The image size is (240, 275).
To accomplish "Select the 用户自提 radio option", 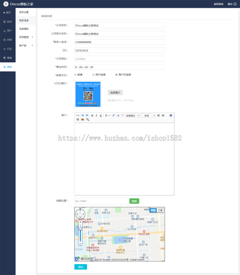I will click(93, 75).
